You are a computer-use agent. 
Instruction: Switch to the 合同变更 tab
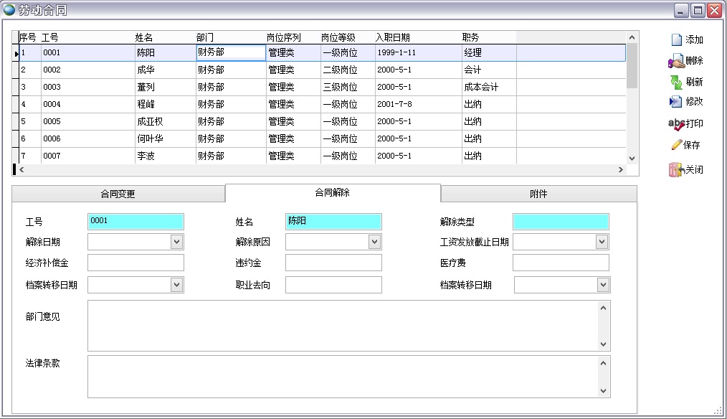[x=118, y=194]
